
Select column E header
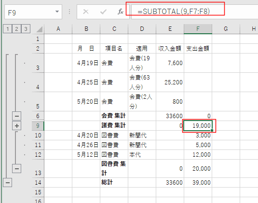(170, 29)
